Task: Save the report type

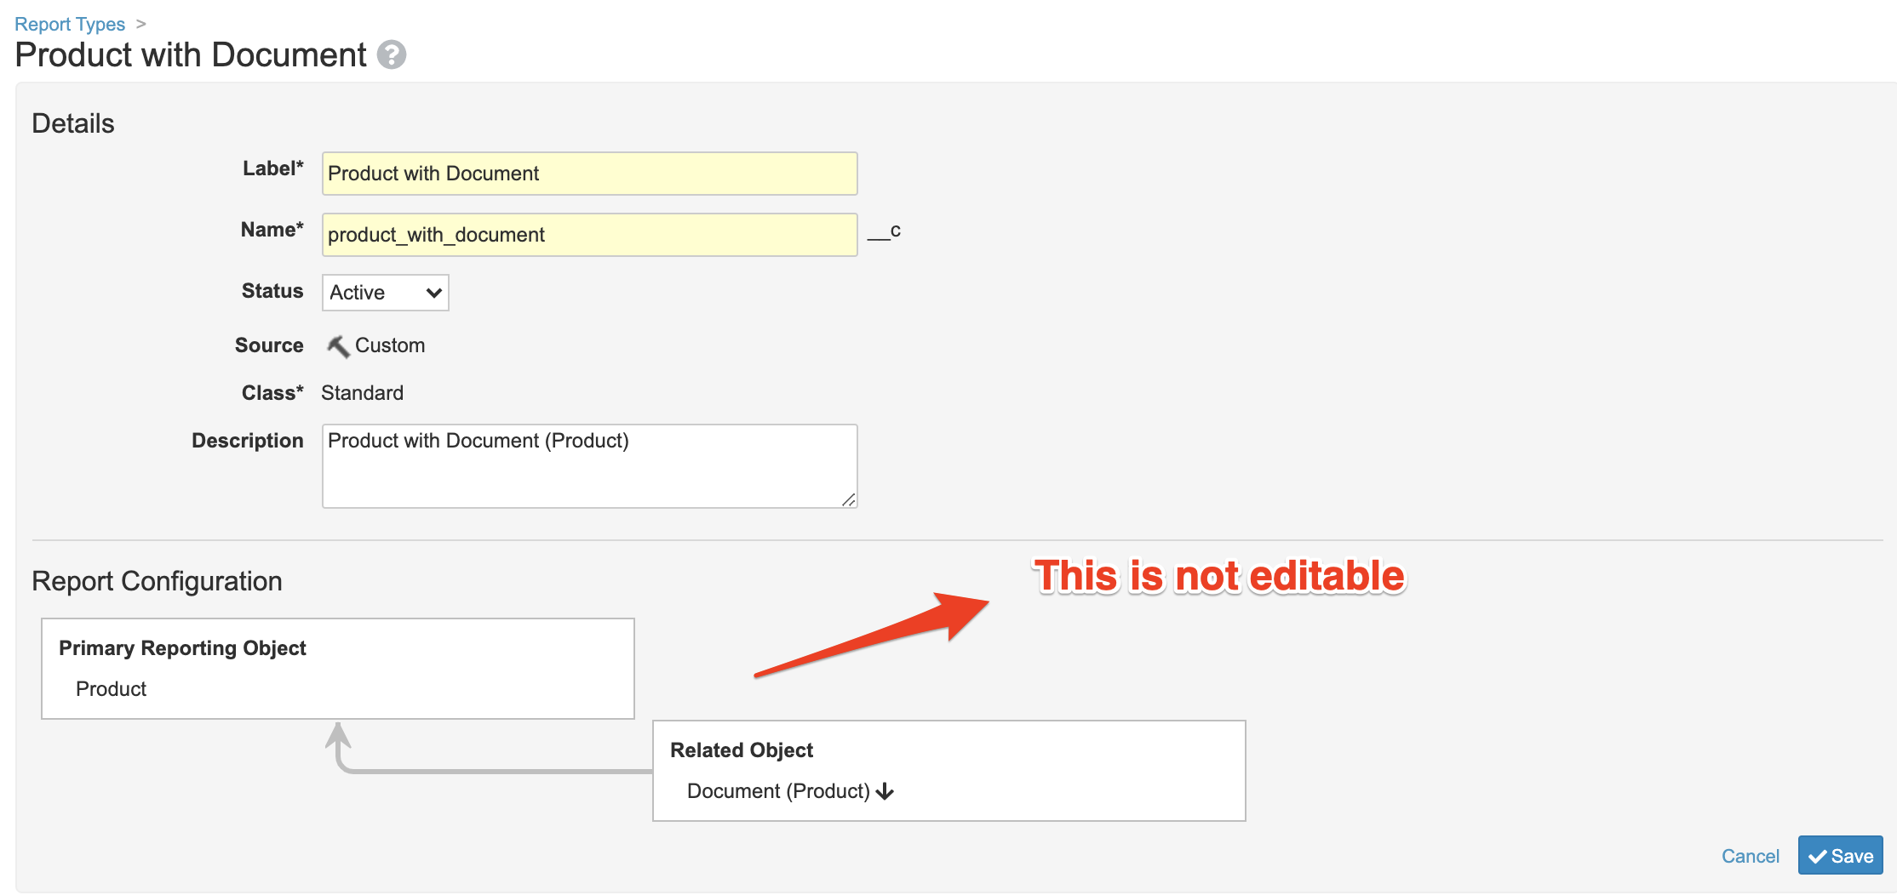Action: click(x=1840, y=856)
